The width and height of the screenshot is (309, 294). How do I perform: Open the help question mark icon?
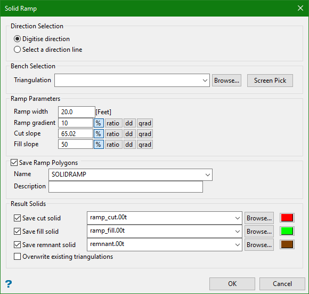pyautogui.click(x=9, y=284)
